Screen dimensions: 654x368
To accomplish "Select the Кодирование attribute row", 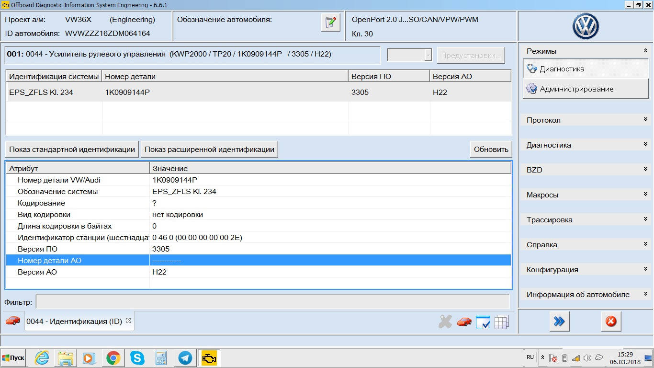I will (x=259, y=203).
